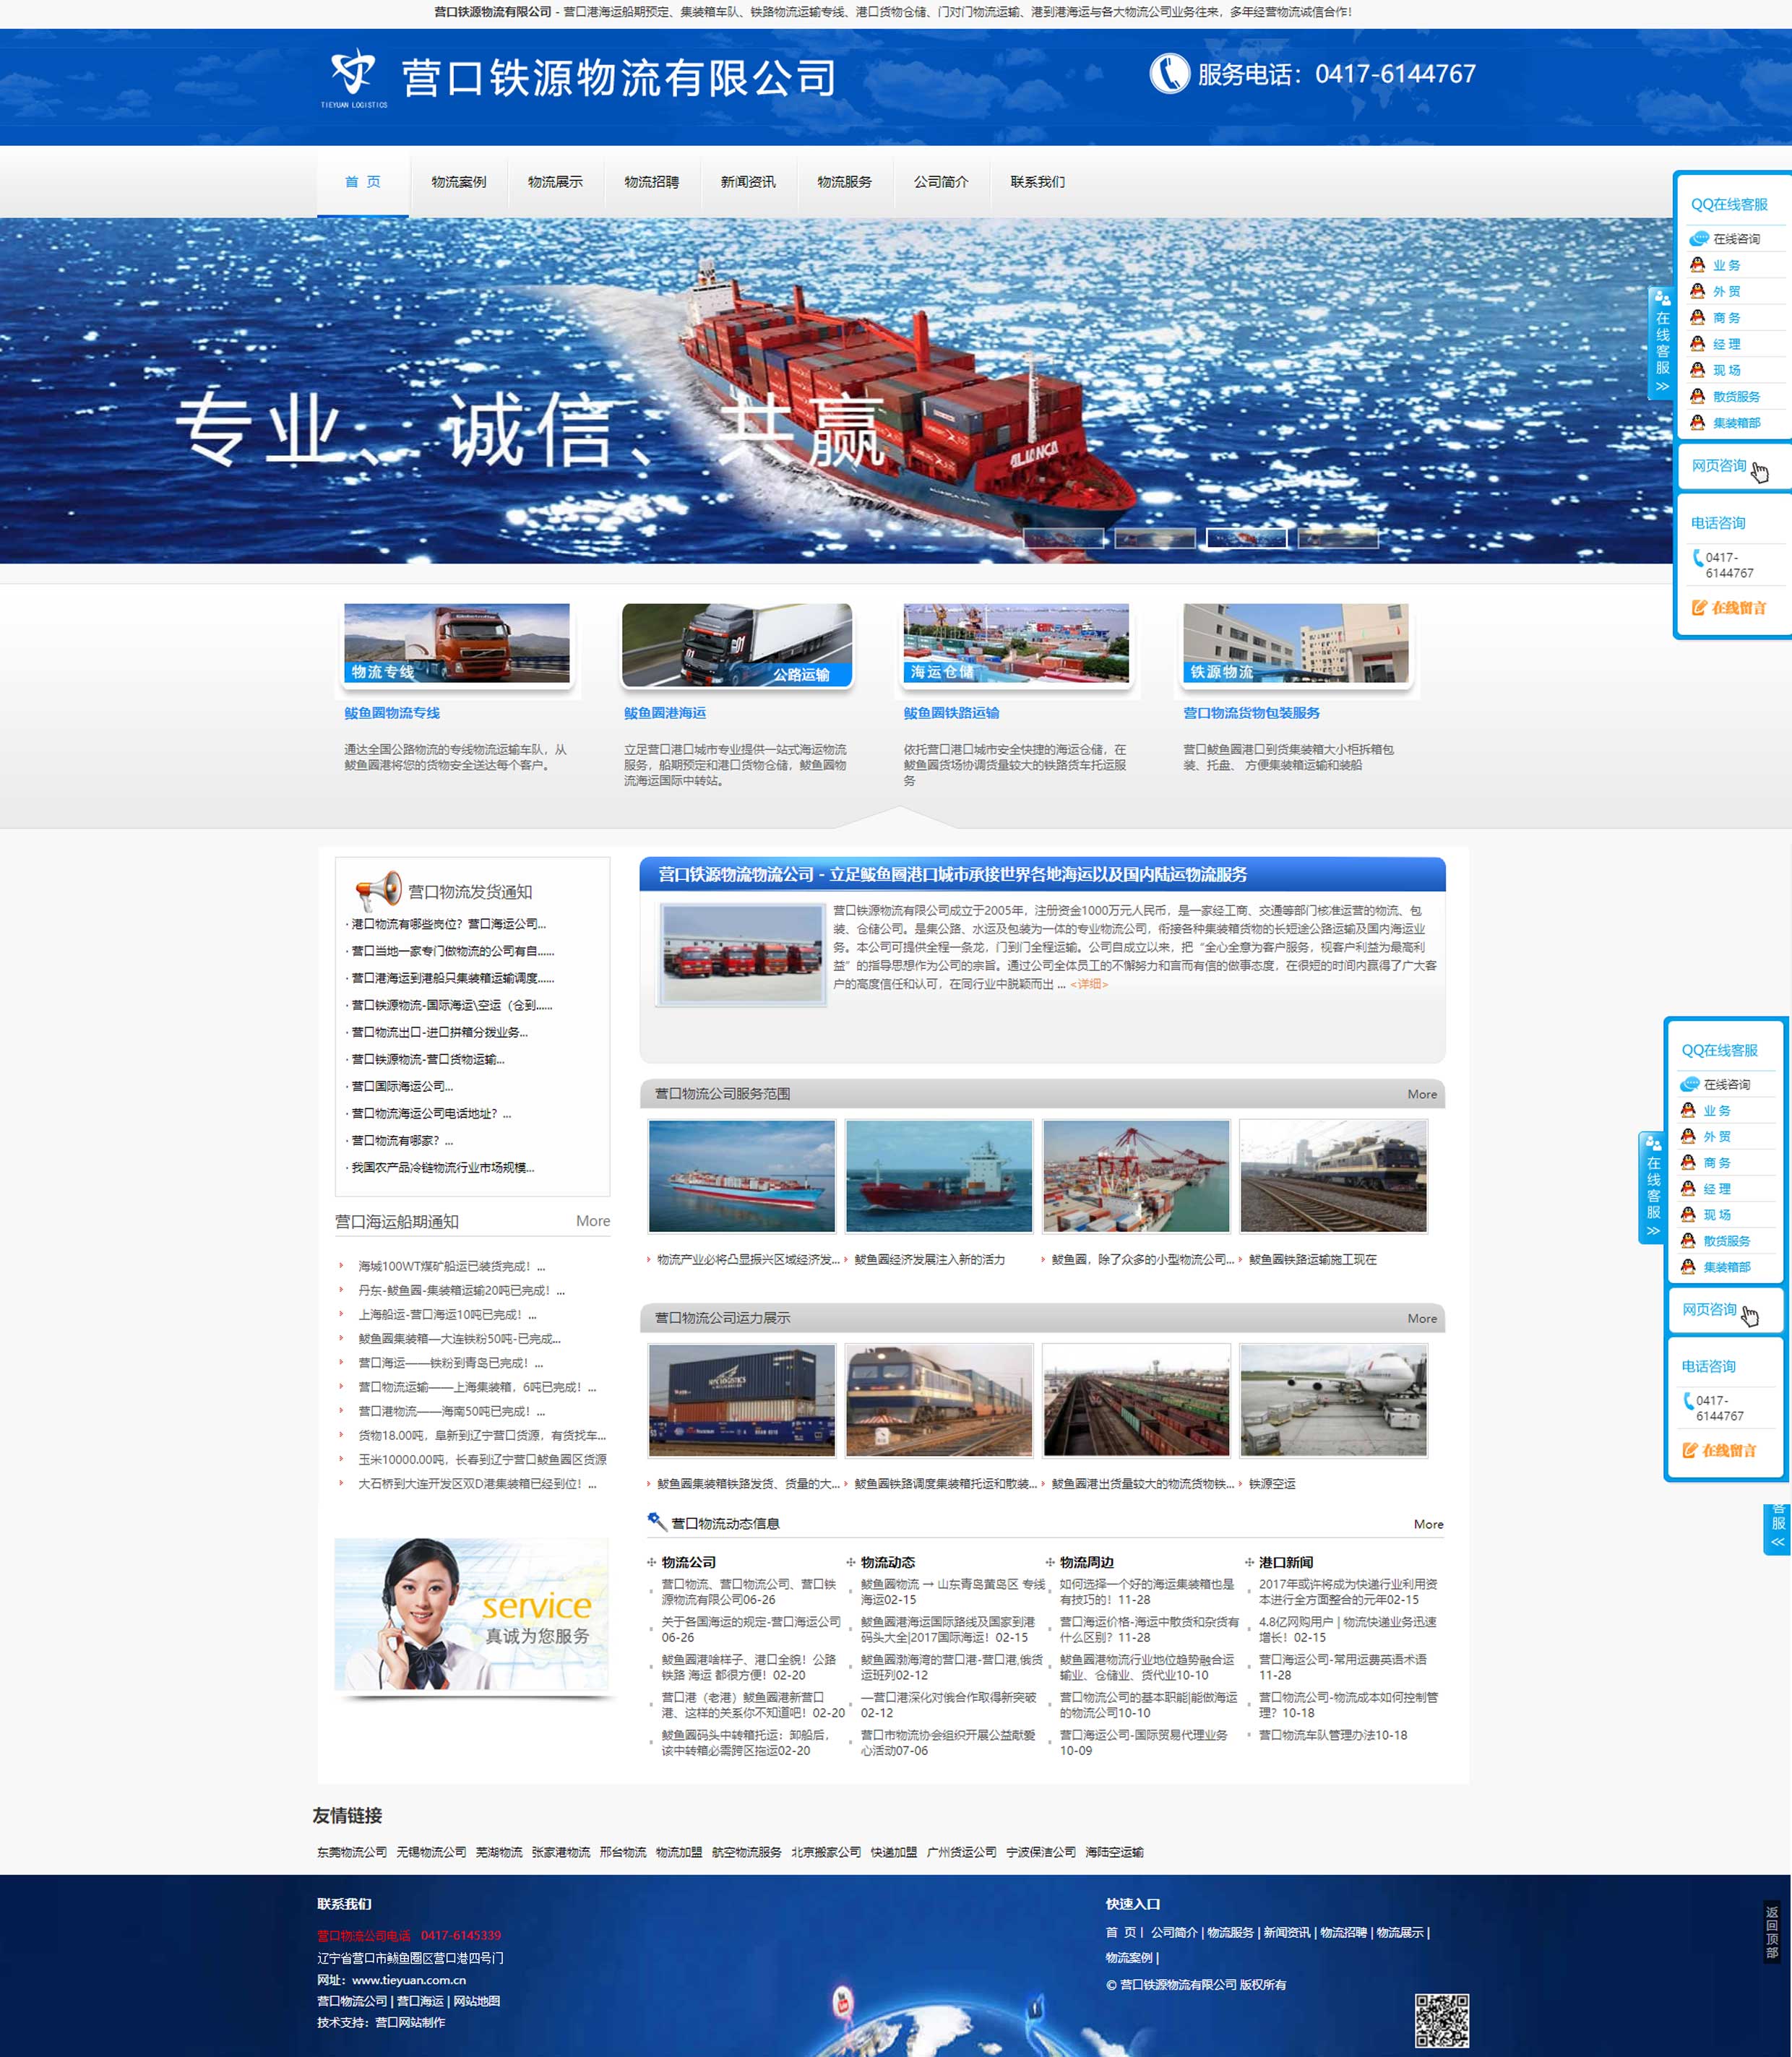Click the 返回顶部 back-to-top button
Image resolution: width=1792 pixels, height=2057 pixels.
pos(1771,1931)
